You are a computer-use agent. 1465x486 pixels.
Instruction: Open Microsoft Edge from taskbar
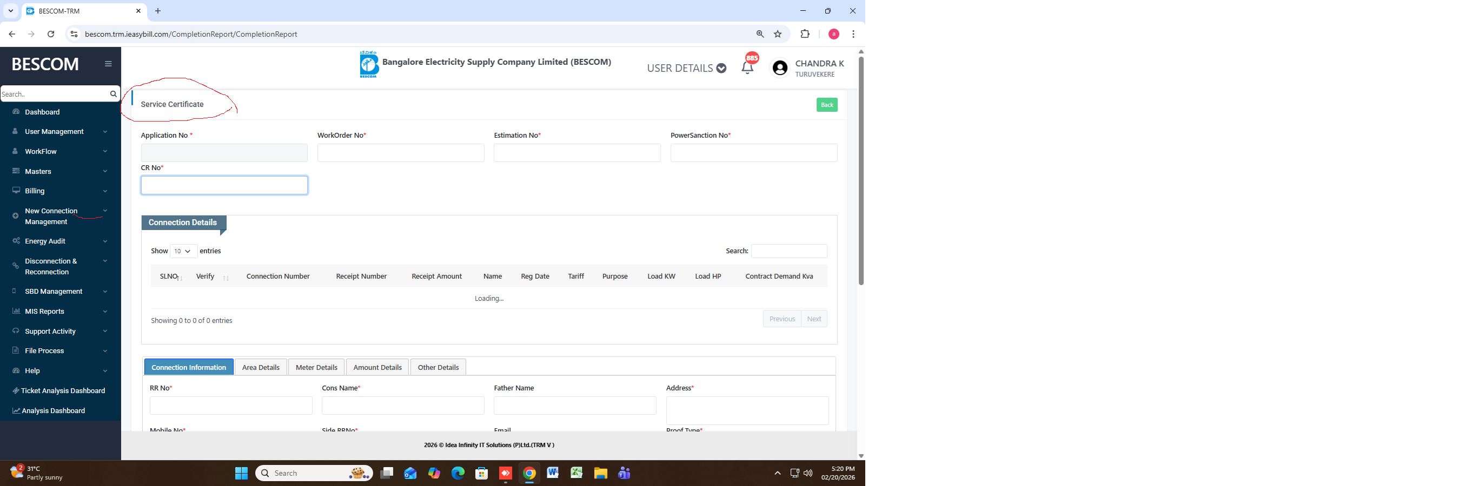coord(458,473)
